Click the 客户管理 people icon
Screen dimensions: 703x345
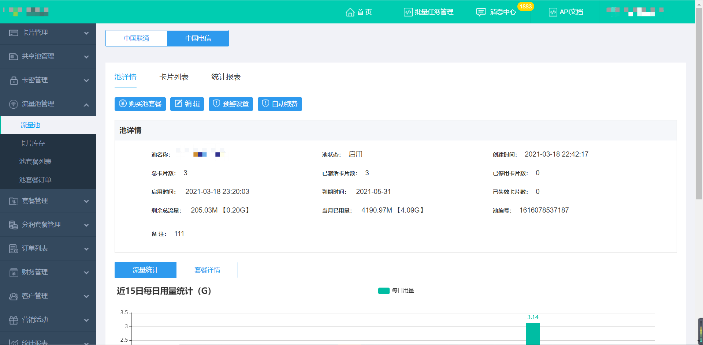point(14,296)
